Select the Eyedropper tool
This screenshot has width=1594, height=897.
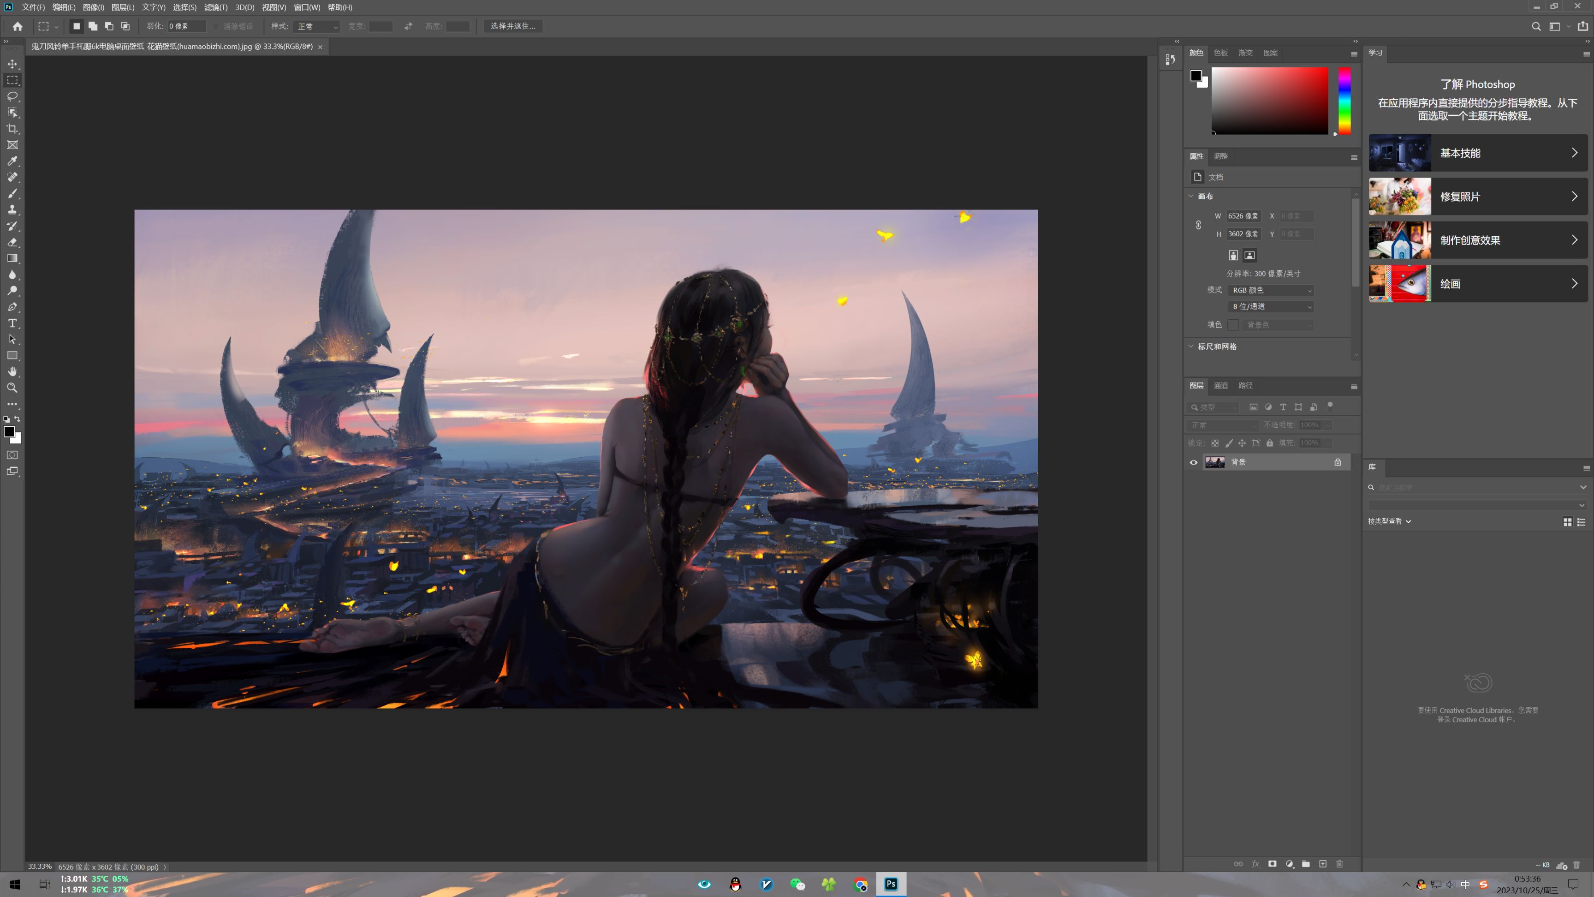[12, 161]
